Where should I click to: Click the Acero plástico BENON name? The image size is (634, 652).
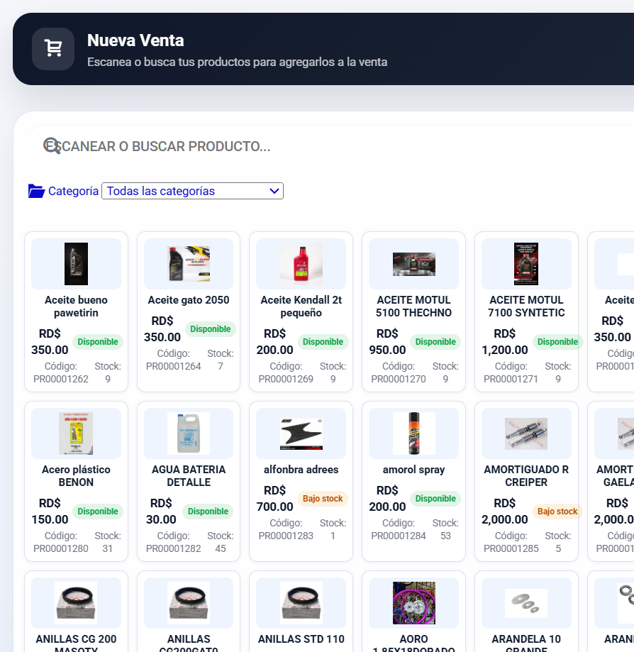(76, 475)
